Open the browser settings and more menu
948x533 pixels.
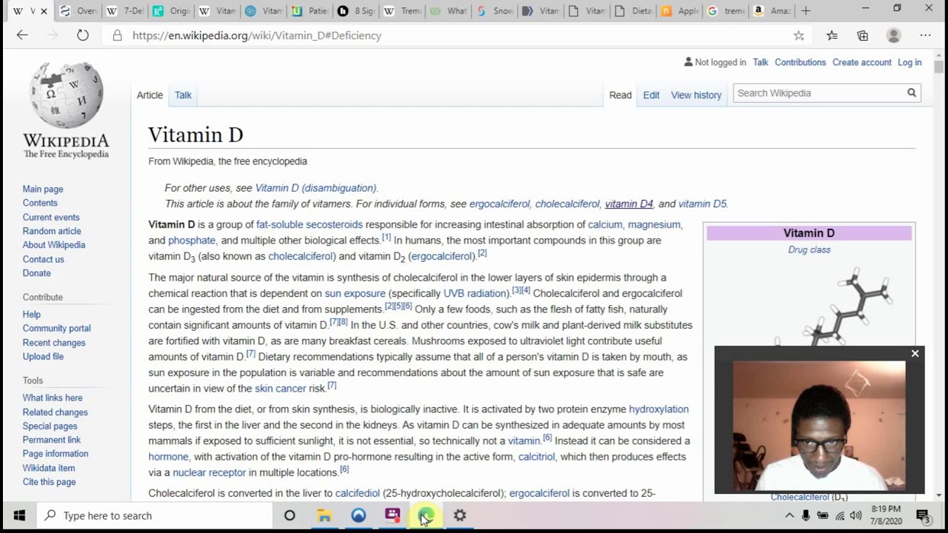925,35
